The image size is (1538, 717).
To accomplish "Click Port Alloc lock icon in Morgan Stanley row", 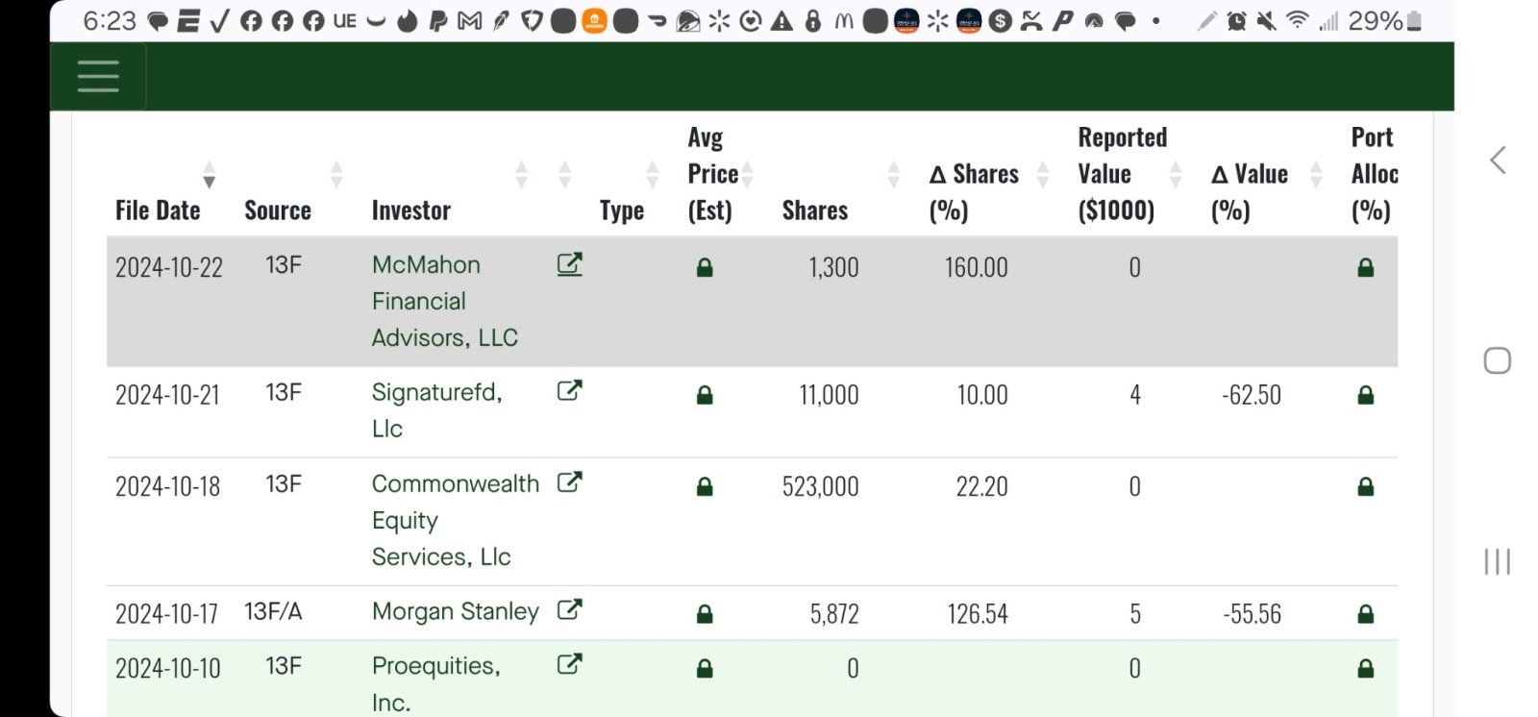I will click(1366, 613).
